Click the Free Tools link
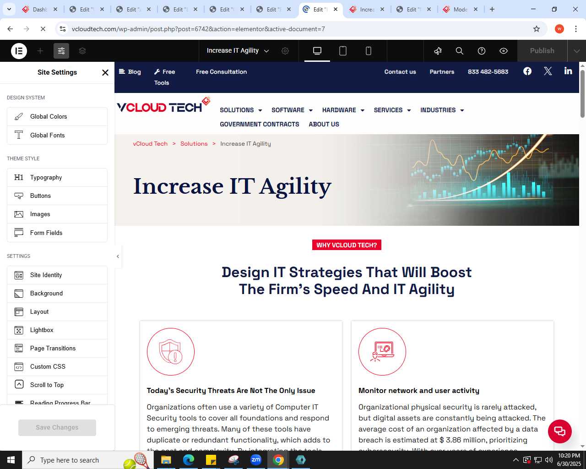Viewport: 586px width, 469px height. 164,77
